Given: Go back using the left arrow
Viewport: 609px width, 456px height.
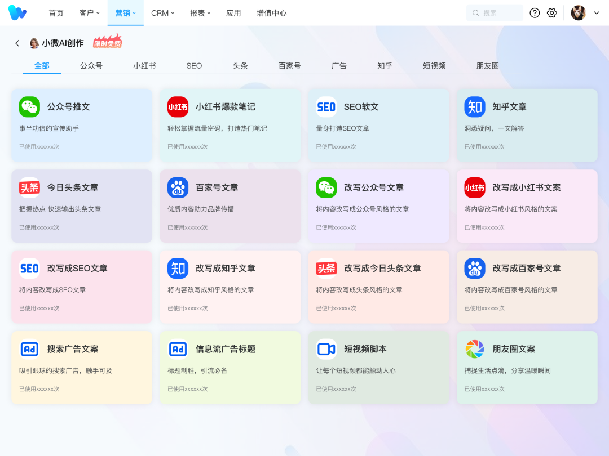Looking at the screenshot, I should [x=17, y=43].
